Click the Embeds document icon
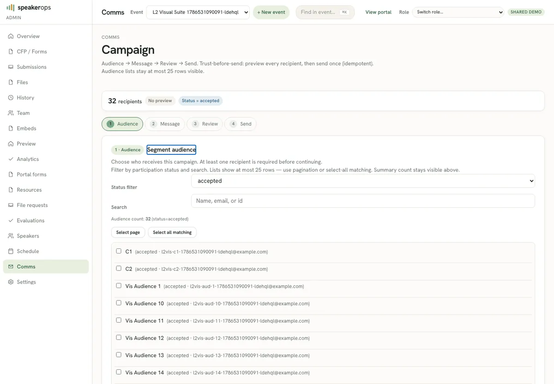Screen dimensions: 554x384 click(11, 128)
